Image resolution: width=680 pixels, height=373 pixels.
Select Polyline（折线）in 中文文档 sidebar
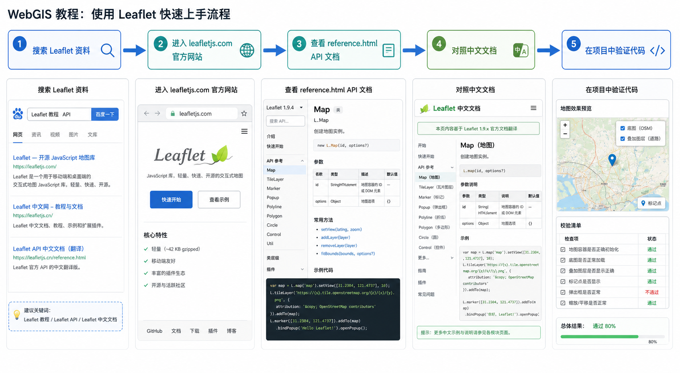click(x=432, y=217)
